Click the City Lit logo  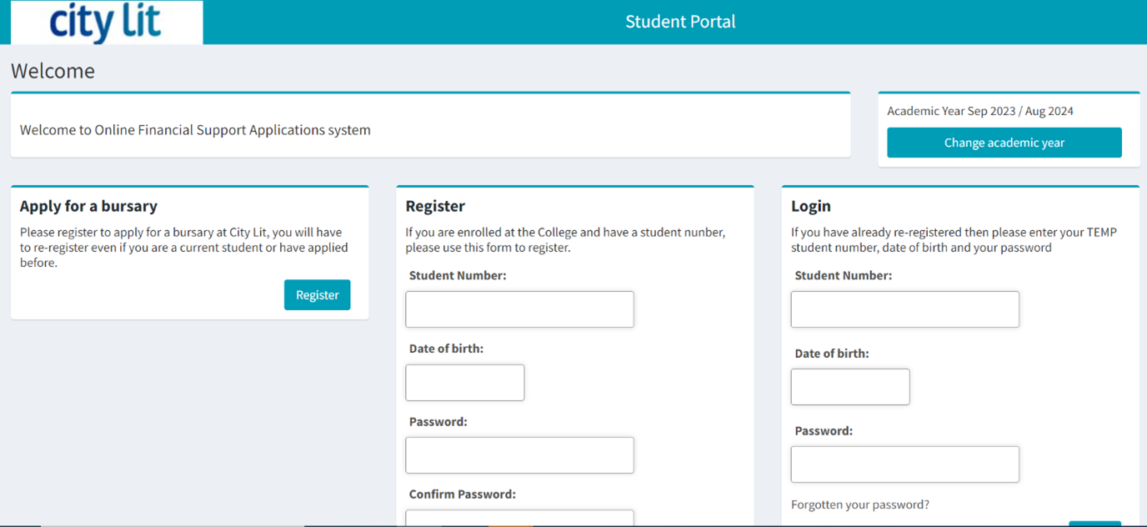[106, 23]
